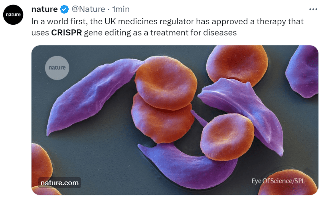Click the bold nature display name
The image size is (326, 199).
pyautogui.click(x=44, y=9)
